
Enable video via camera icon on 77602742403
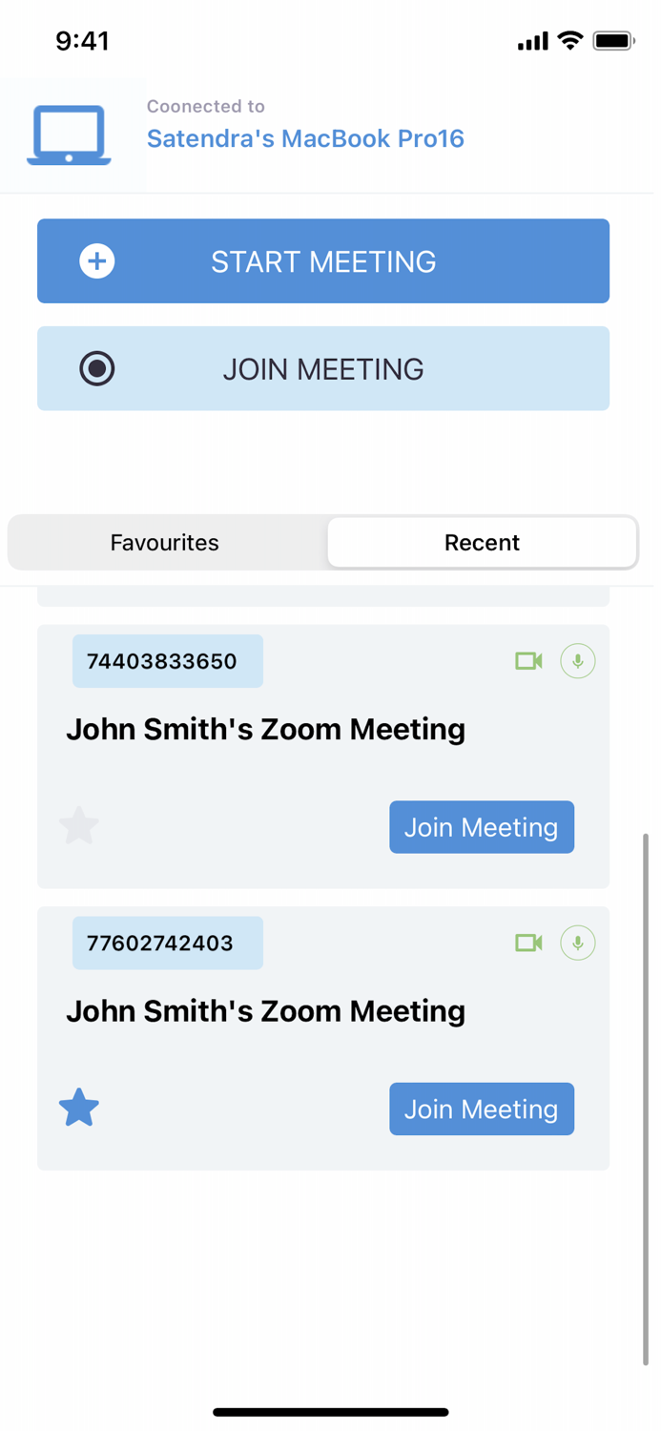(529, 943)
